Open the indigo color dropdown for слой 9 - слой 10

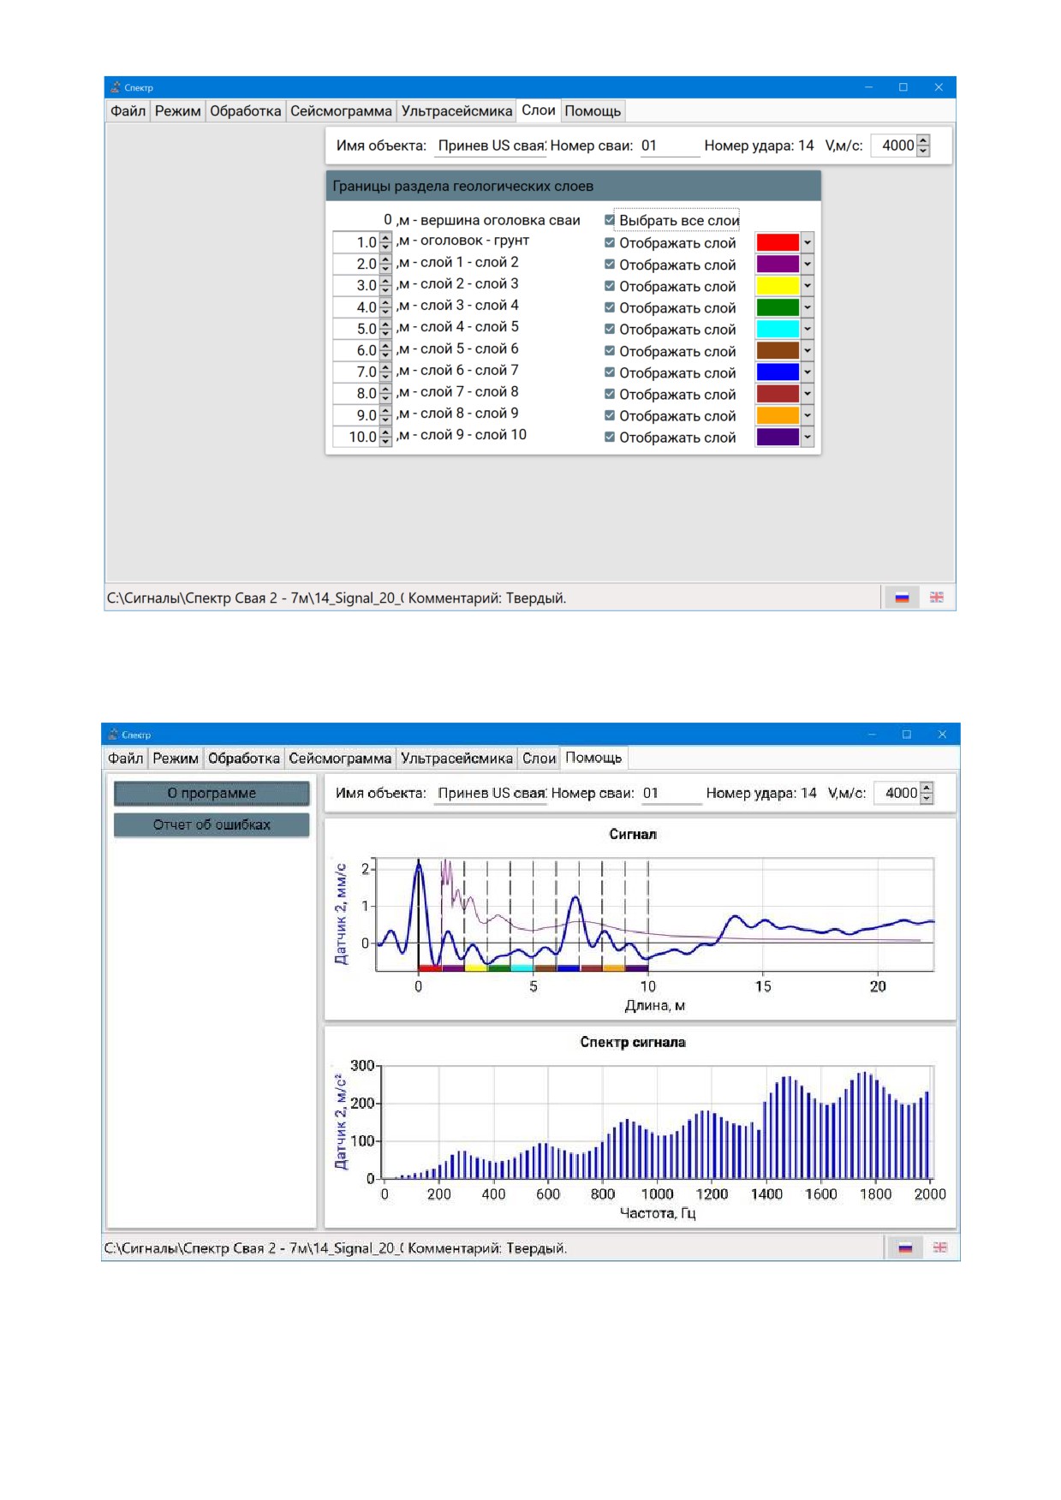807,437
